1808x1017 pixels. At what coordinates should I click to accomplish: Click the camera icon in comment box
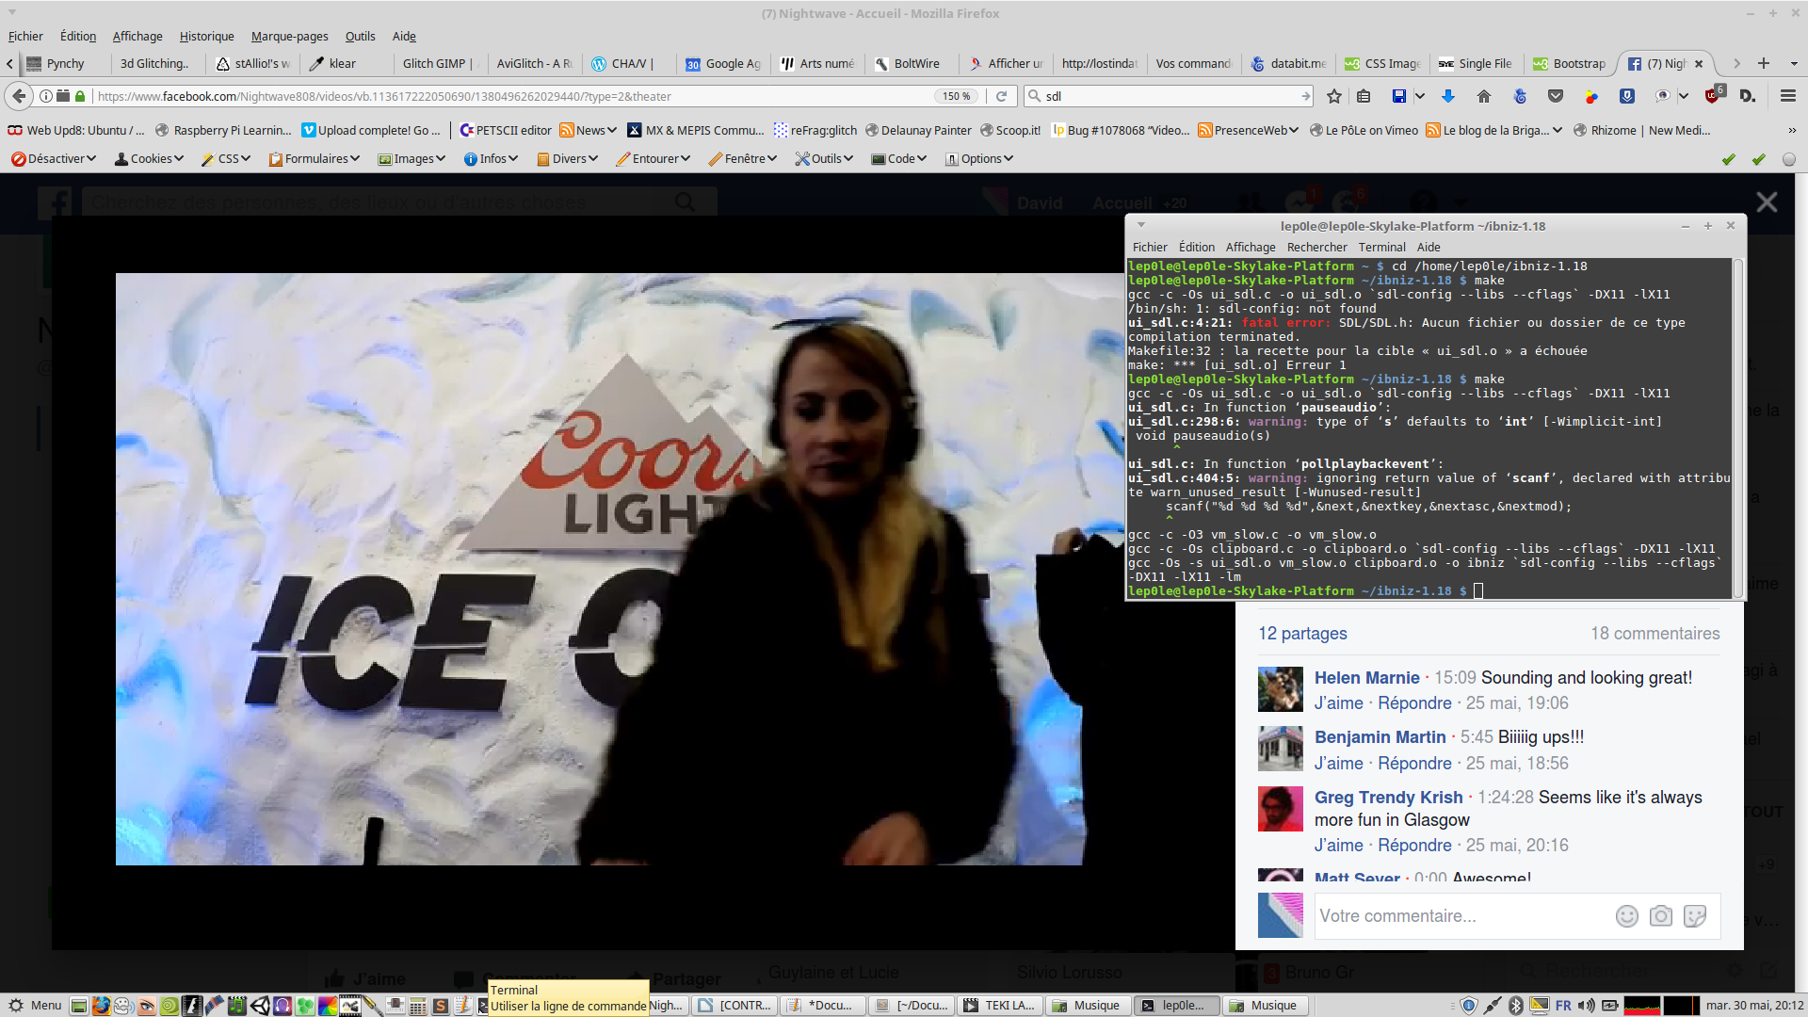tap(1661, 916)
